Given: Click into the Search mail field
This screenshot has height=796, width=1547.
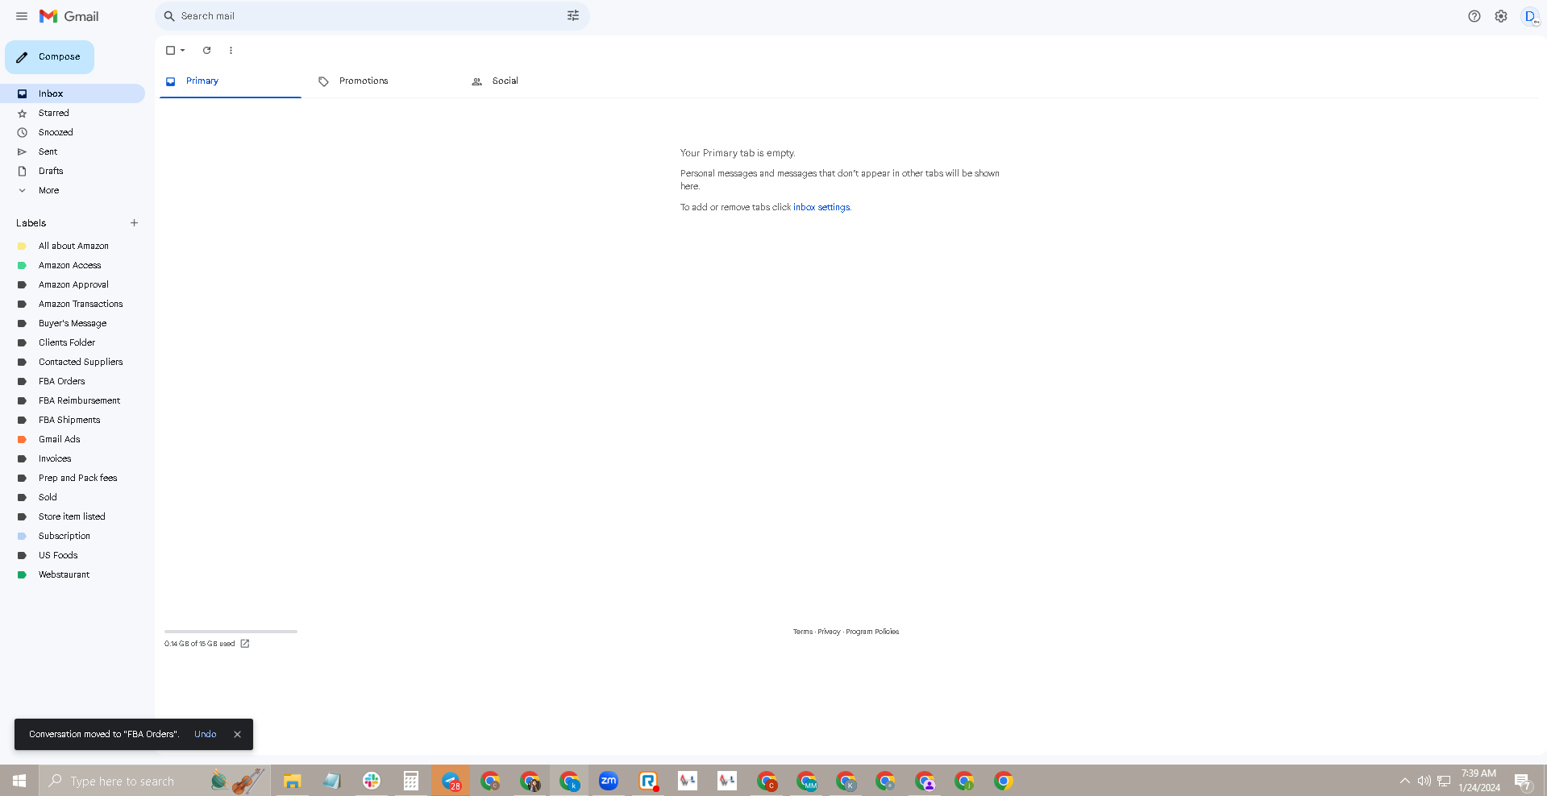Looking at the screenshot, I should (x=371, y=16).
